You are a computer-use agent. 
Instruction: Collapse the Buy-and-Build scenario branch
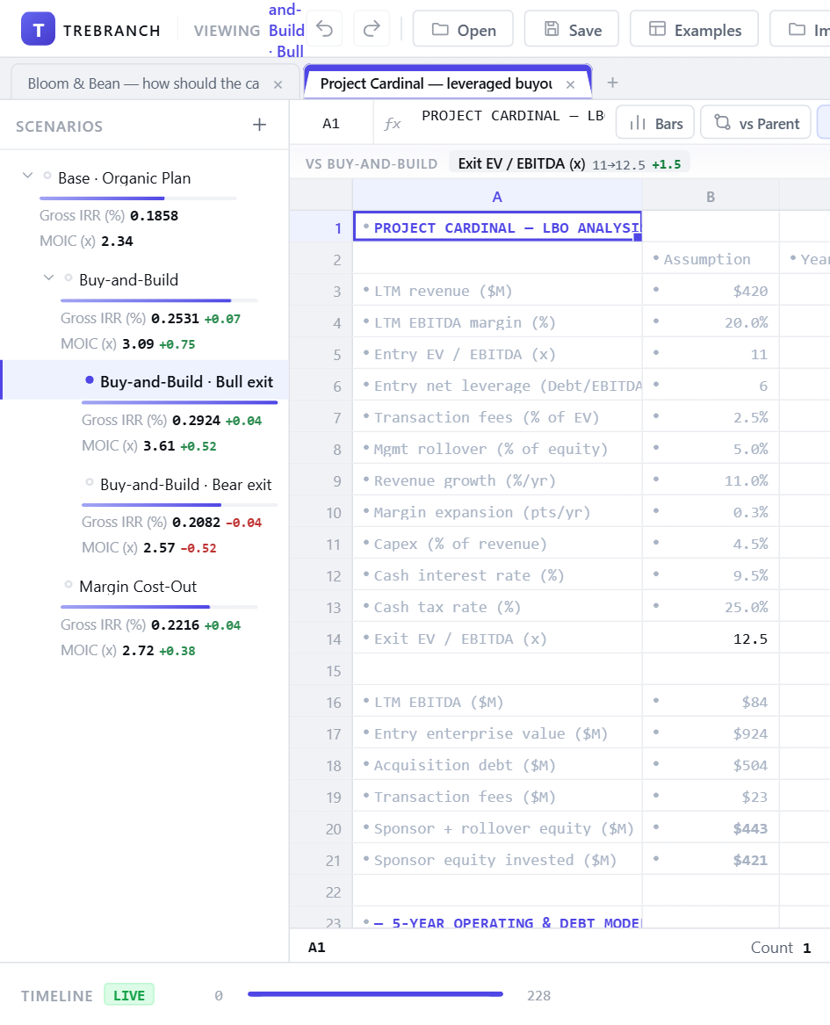click(48, 278)
